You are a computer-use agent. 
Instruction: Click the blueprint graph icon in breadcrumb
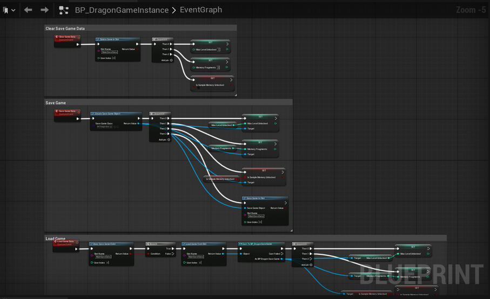[64, 10]
